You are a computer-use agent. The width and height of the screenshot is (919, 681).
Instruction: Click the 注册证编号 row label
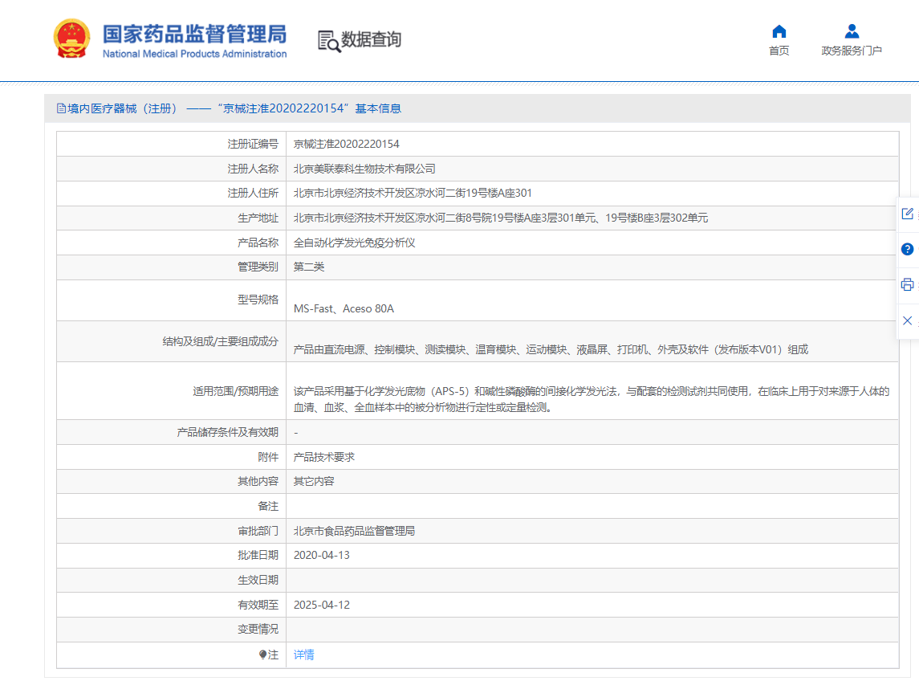click(x=253, y=144)
